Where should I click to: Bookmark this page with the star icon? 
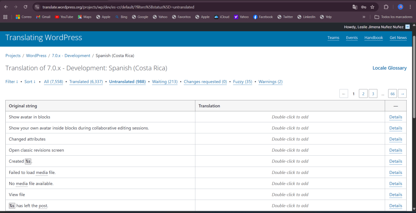click(372, 7)
